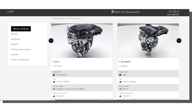This screenshot has width=192, height=112.
Task: Click the A 200 4MATIC model name
Action: tap(125, 62)
